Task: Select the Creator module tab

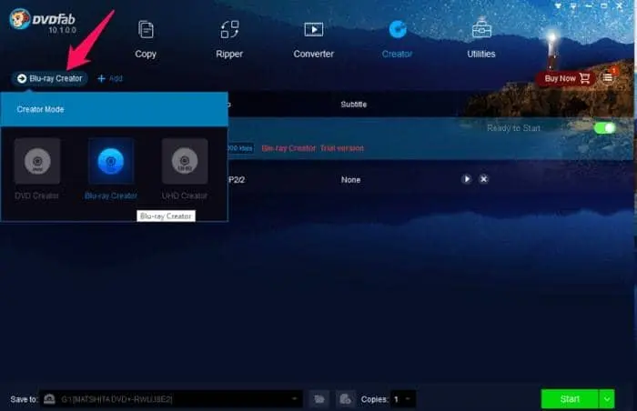Action: [398, 39]
